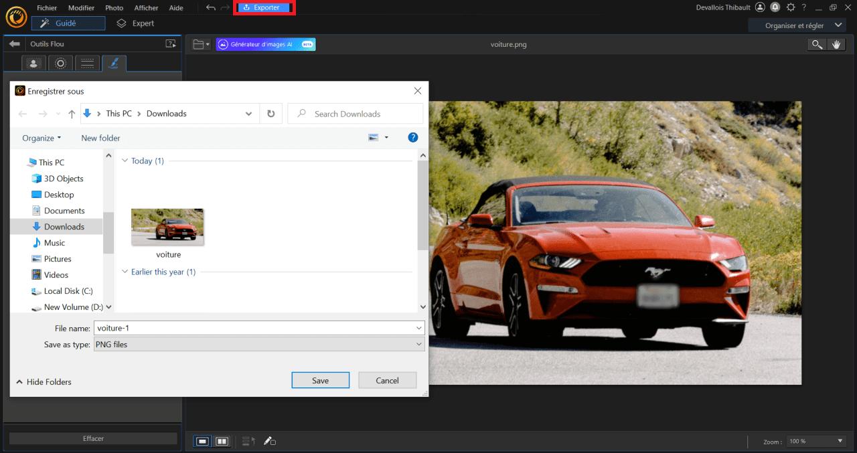Click the pencil edit icon in the bottom toolbar
The width and height of the screenshot is (857, 453).
pos(270,441)
